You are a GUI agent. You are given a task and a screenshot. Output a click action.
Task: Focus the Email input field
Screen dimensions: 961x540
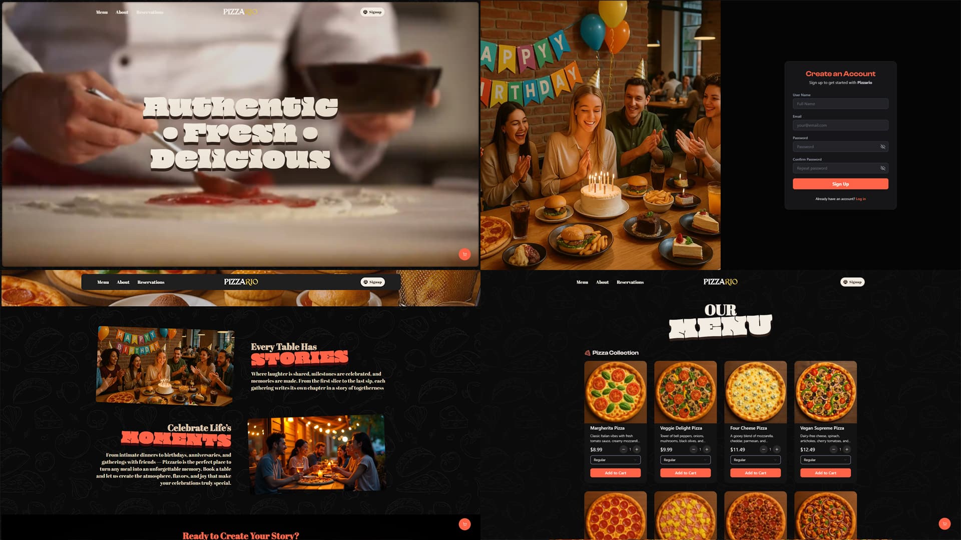point(840,125)
